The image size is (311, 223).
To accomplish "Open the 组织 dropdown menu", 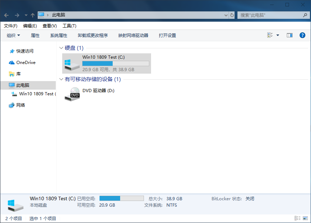I will (13, 36).
